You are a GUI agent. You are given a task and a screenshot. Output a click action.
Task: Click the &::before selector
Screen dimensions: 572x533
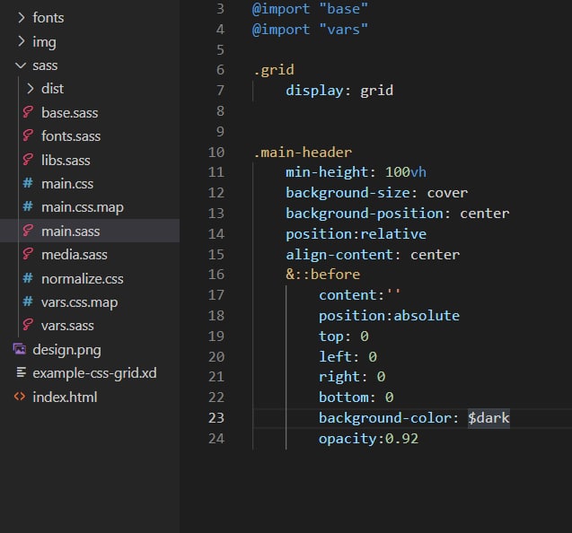(322, 275)
